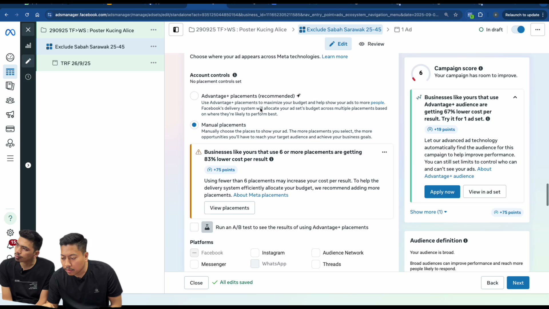Open options menu on placements warning card
549x309 pixels.
(x=384, y=152)
